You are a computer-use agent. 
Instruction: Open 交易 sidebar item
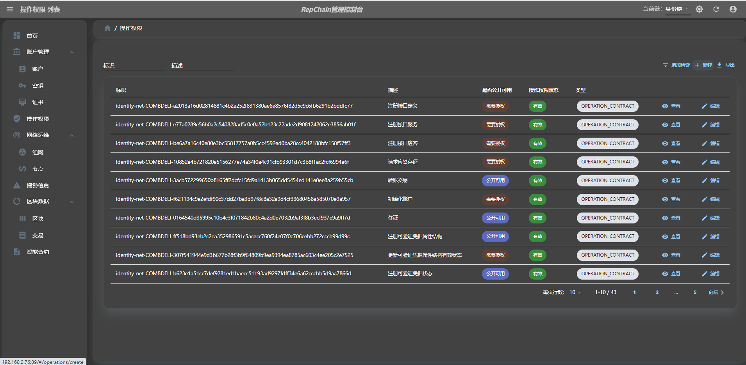tap(45, 236)
